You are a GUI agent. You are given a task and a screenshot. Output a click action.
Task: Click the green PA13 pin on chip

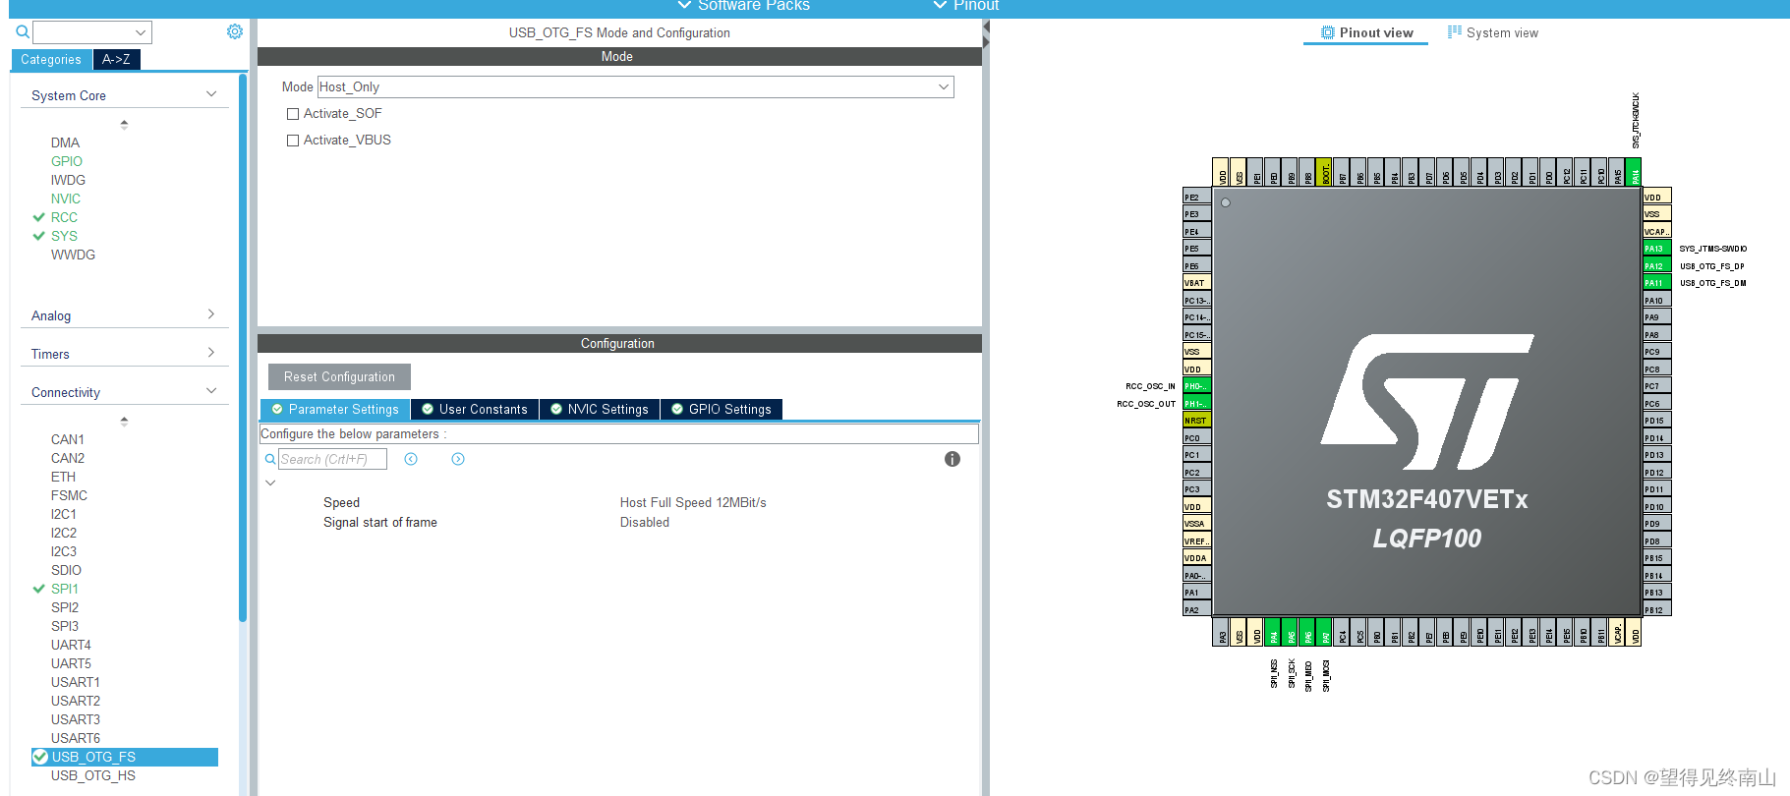[x=1657, y=249]
